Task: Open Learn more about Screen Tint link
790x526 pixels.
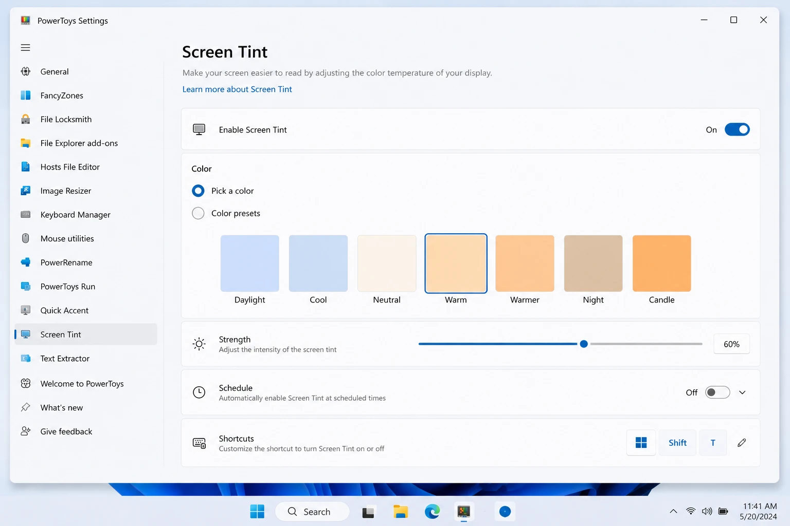Action: (237, 89)
